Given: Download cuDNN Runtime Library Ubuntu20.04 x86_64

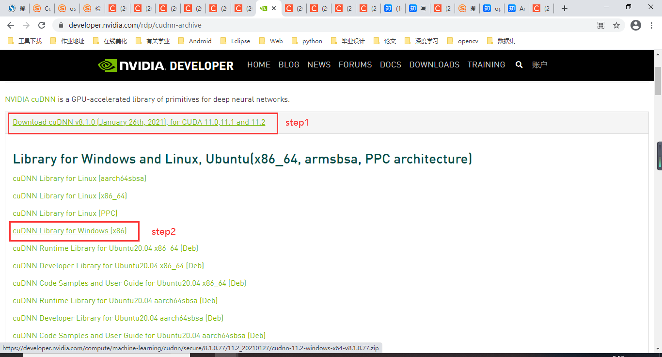Looking at the screenshot, I should pos(106,248).
